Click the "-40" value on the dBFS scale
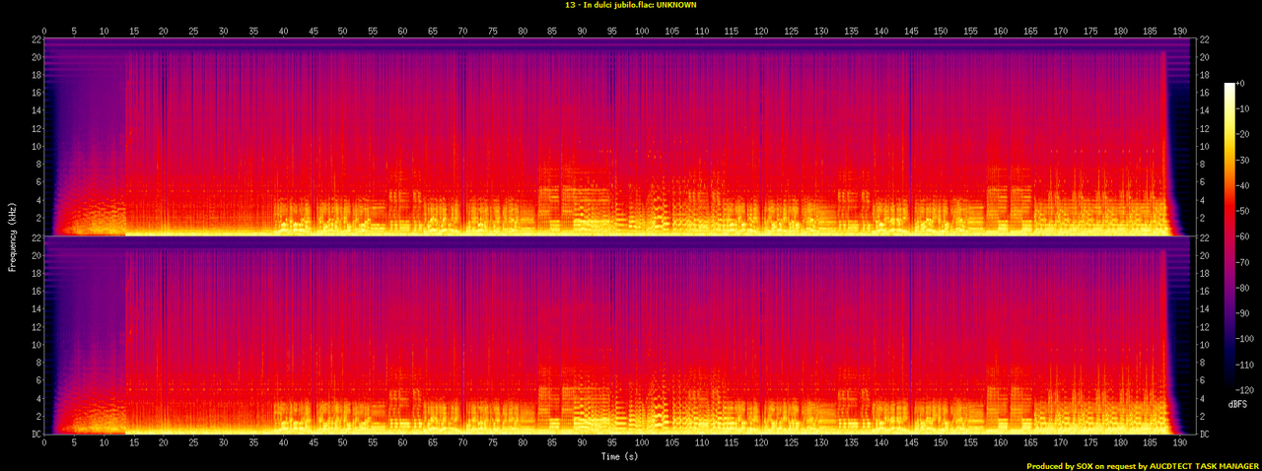The width and height of the screenshot is (1262, 471). (x=1243, y=183)
